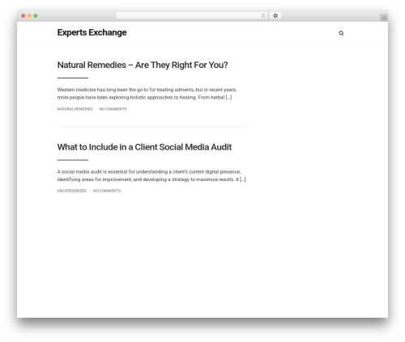Click the browser address bar field
Viewport: 405px width, 342px height.
click(192, 15)
